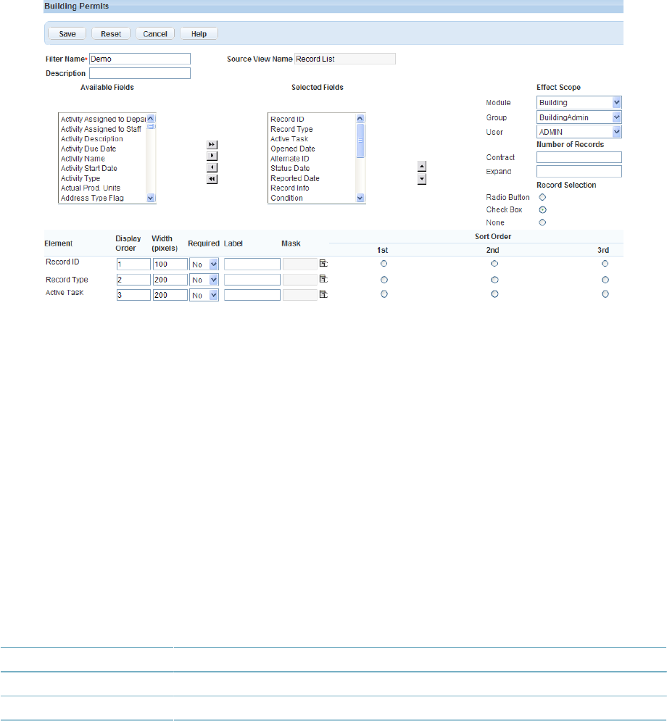Open Required dropdown for Record Type
This screenshot has height=721, width=667.
tap(204, 280)
